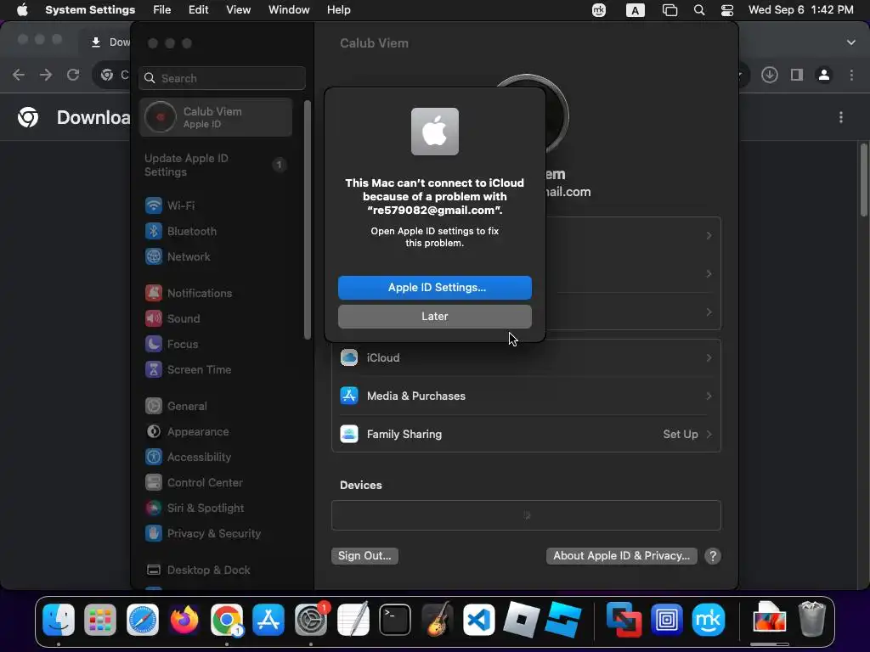Open Roblox Studio from the Dock

coord(563,620)
